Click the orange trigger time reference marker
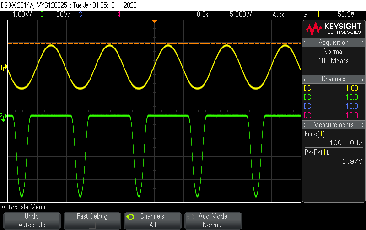The width and height of the screenshot is (366, 230). [x=155, y=21]
